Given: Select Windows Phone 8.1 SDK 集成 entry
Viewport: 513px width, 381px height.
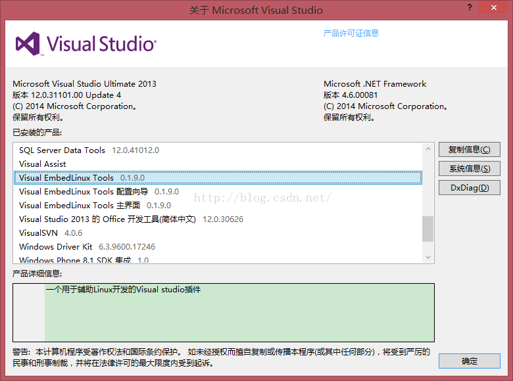Looking at the screenshot, I should (218, 259).
